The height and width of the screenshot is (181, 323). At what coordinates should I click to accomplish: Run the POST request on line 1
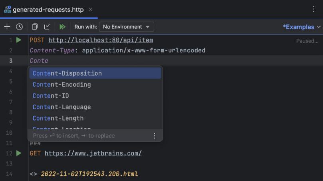point(19,40)
